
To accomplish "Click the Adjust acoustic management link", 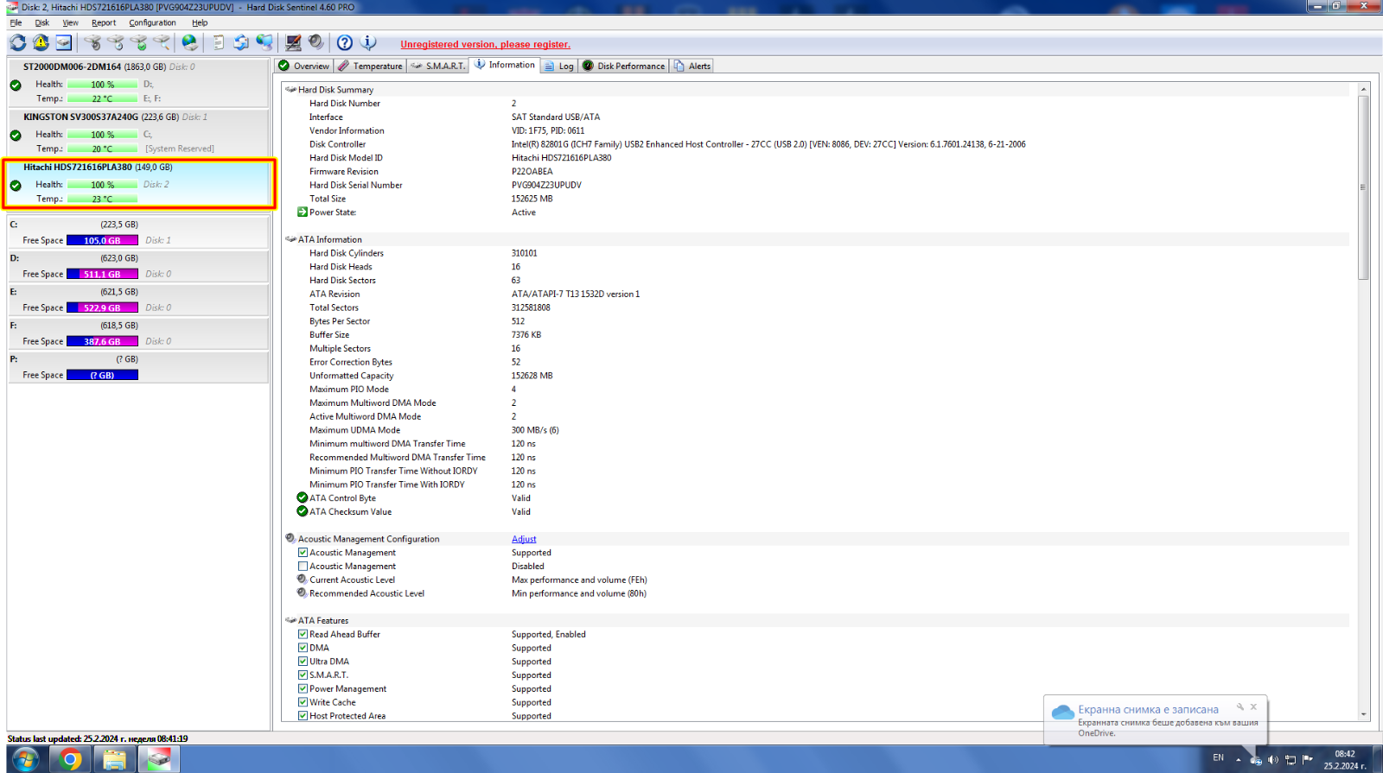I will [524, 539].
